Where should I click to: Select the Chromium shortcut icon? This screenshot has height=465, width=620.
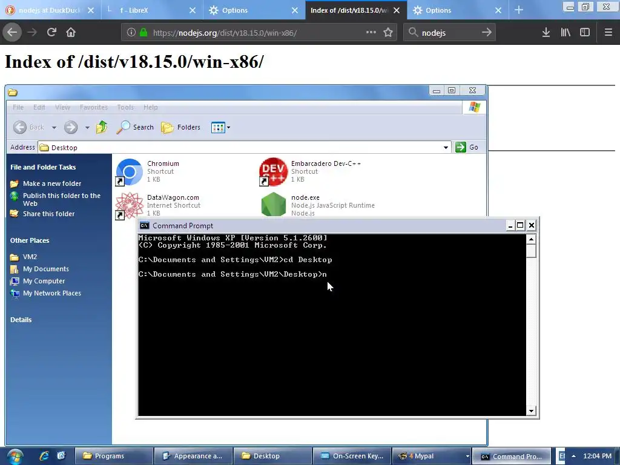pyautogui.click(x=130, y=172)
